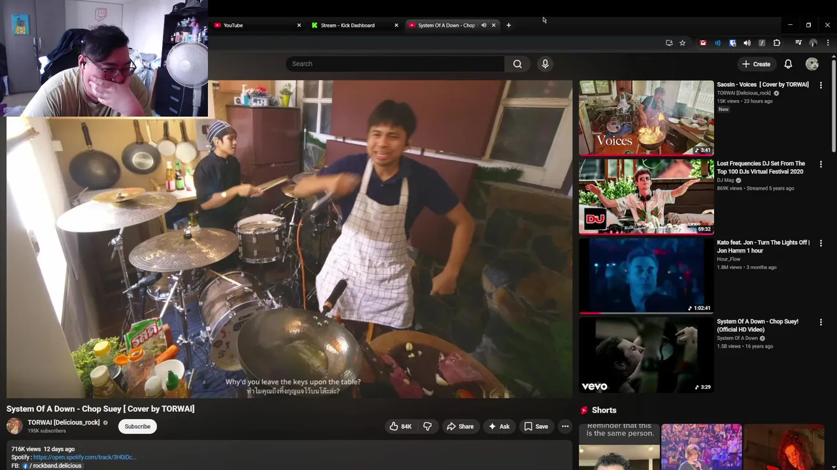Open the red mail extension icon

click(x=703, y=43)
